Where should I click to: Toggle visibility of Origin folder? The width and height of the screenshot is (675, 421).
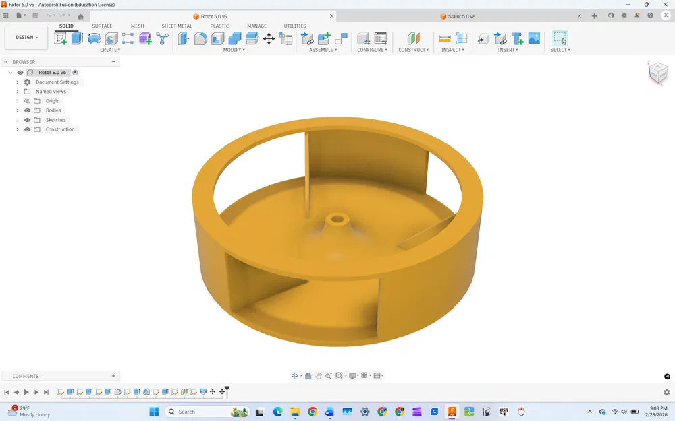point(27,101)
